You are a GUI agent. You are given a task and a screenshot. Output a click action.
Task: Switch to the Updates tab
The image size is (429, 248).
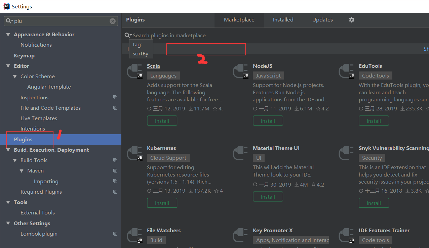click(x=322, y=20)
